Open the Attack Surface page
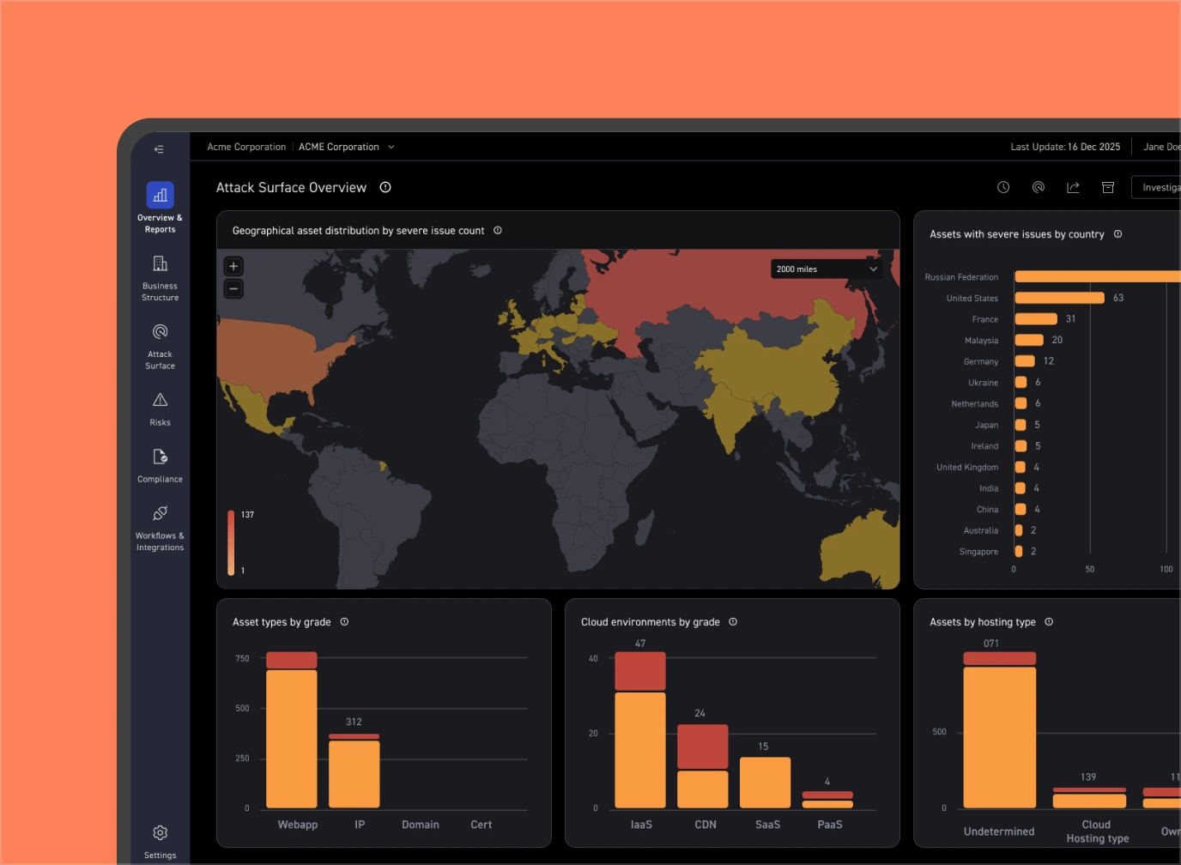 [160, 345]
